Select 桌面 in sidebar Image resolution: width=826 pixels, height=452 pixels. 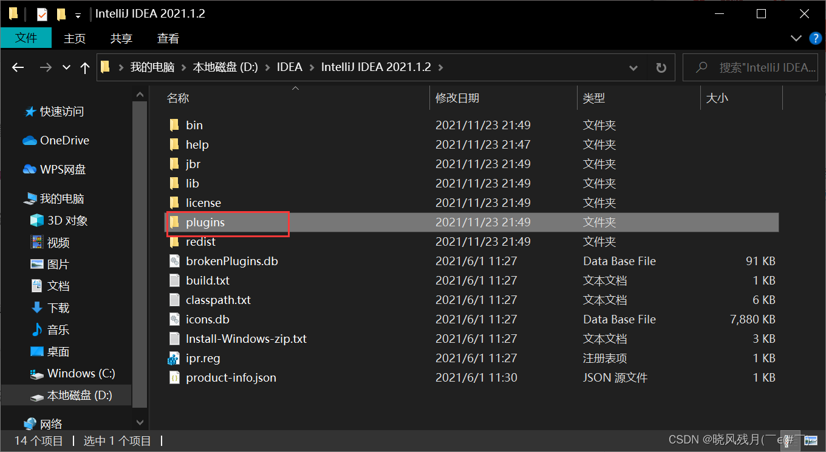[50, 351]
